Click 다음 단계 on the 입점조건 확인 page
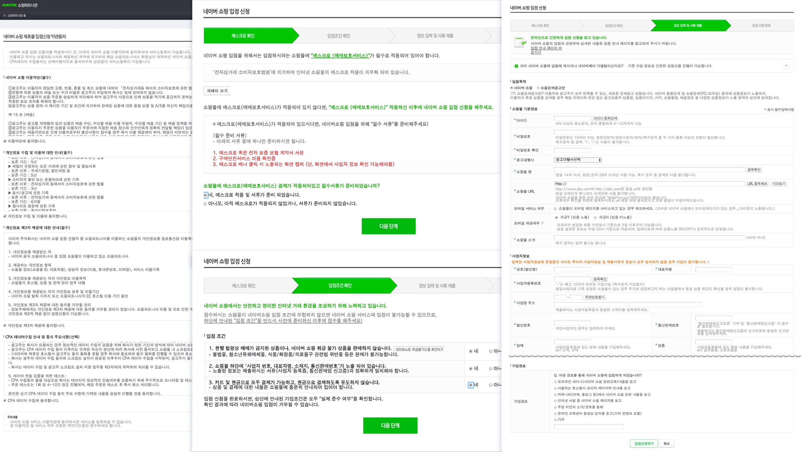 pyautogui.click(x=390, y=425)
